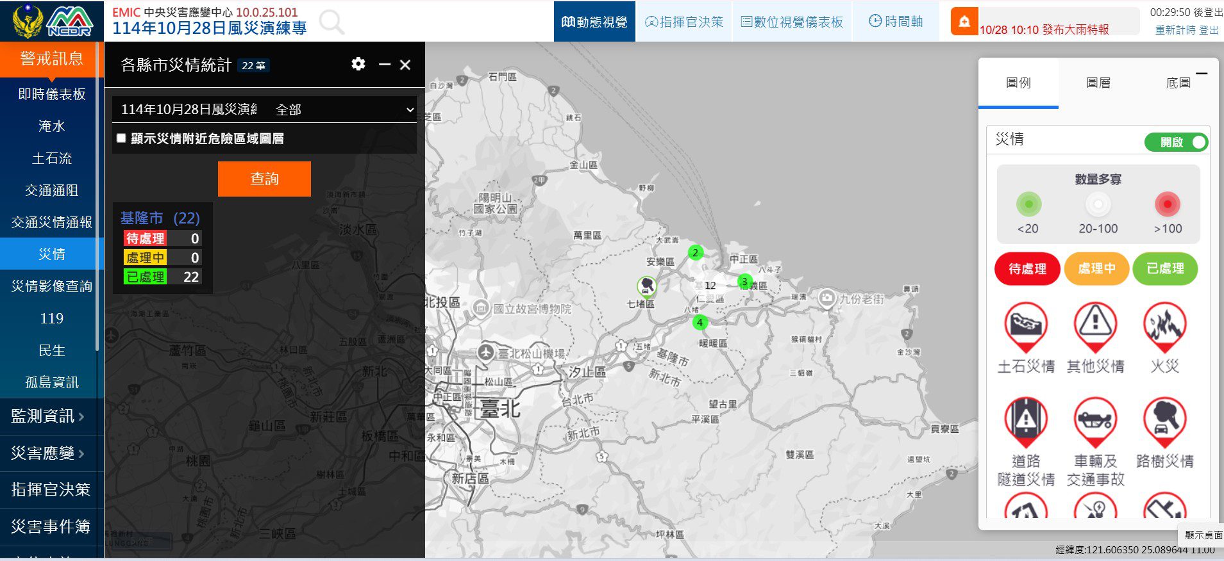Image resolution: width=1224 pixels, height=561 pixels.
Task: Click the orange alert notification icon
Action: coord(964,22)
